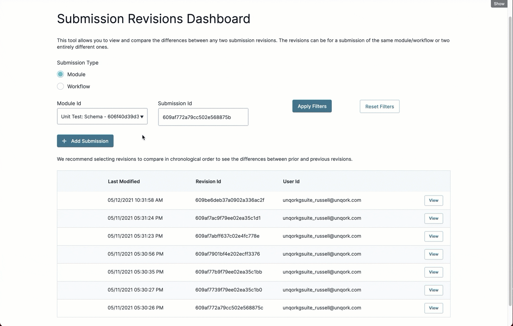
Task: View revision 609af7739f79ee02ea35c1b0
Action: [x=434, y=290]
